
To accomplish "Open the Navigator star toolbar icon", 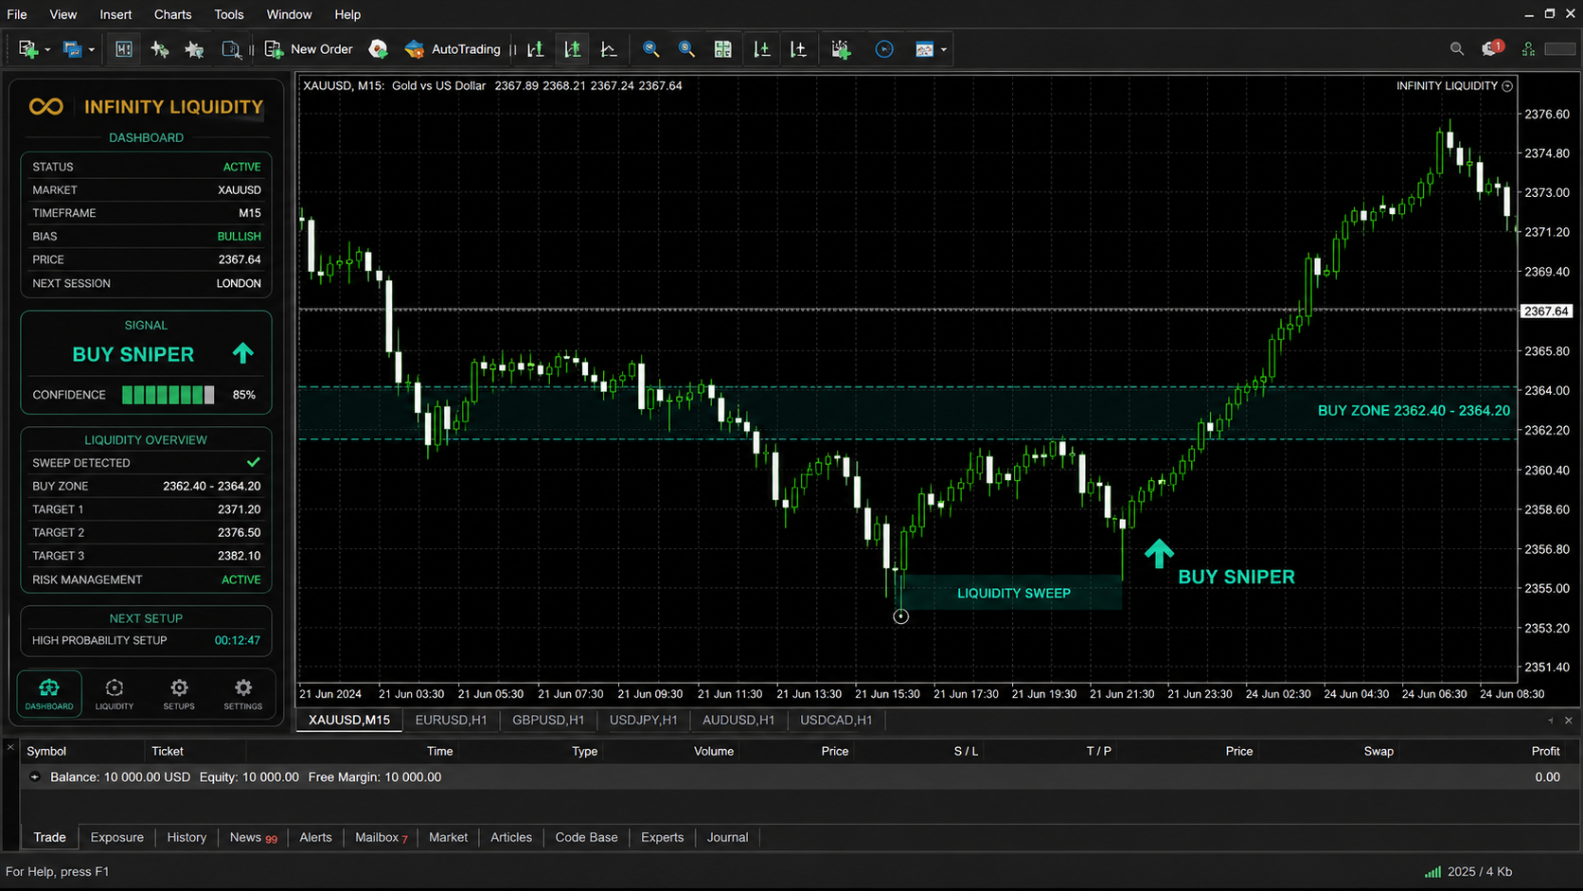I will pyautogui.click(x=194, y=49).
